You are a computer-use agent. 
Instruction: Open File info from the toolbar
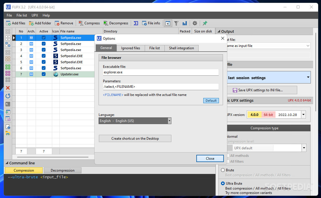point(151,23)
